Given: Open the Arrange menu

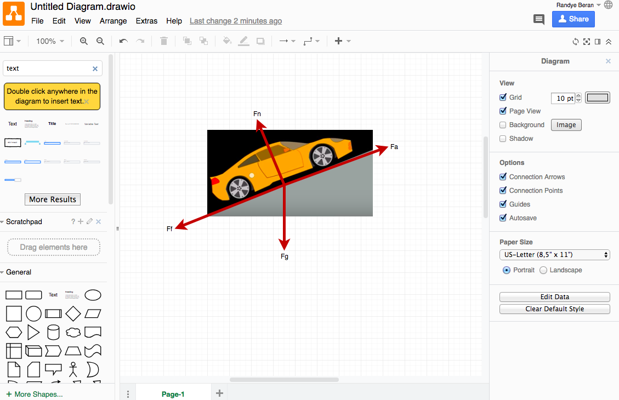Looking at the screenshot, I should [x=113, y=21].
